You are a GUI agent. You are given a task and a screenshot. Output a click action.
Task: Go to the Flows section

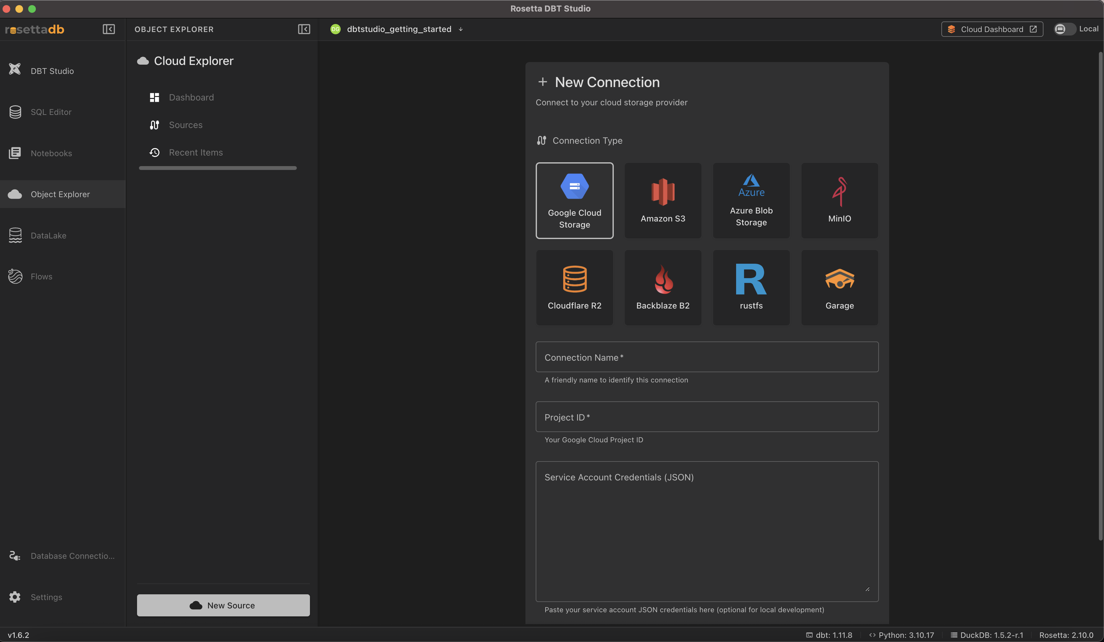[x=63, y=276]
